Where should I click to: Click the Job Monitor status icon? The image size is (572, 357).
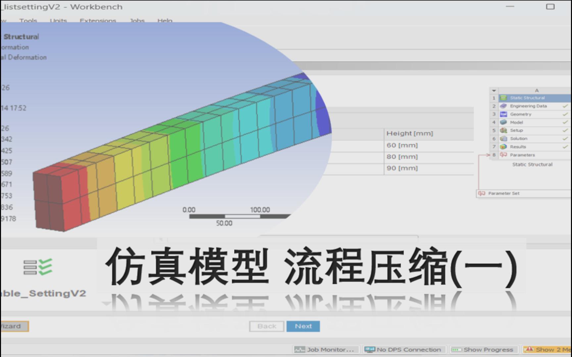coord(300,350)
